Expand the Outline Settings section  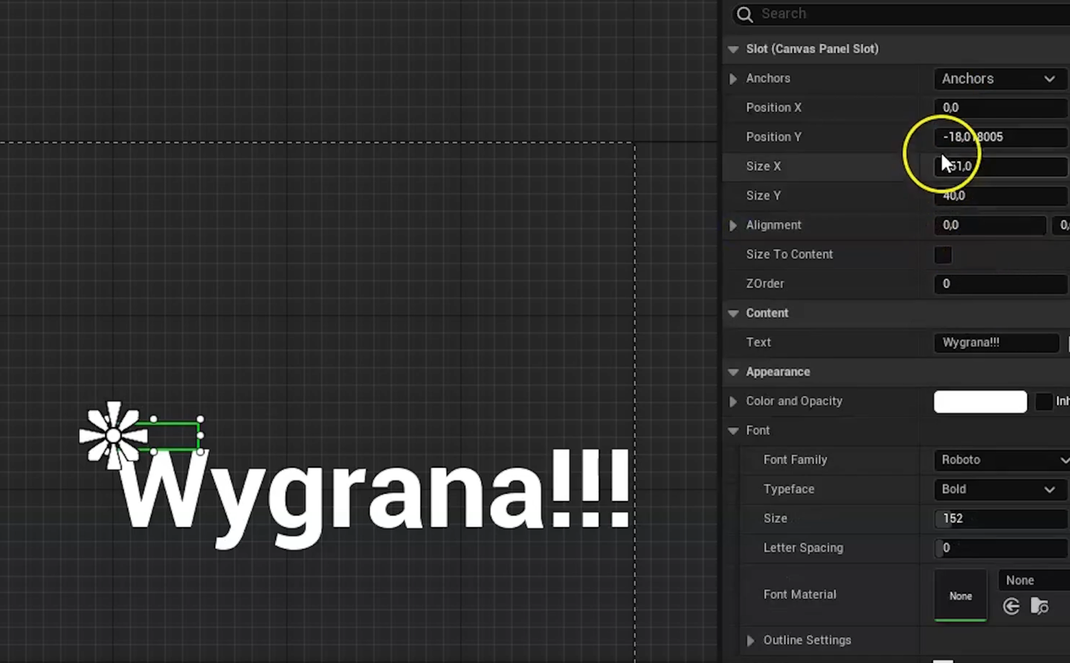(x=750, y=640)
